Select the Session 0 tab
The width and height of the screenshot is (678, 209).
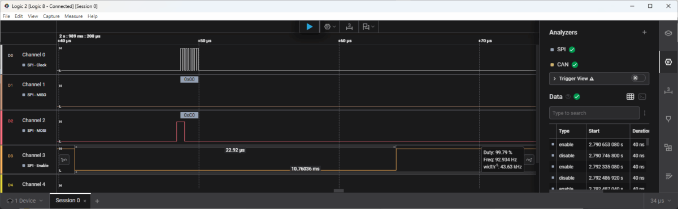click(x=67, y=201)
